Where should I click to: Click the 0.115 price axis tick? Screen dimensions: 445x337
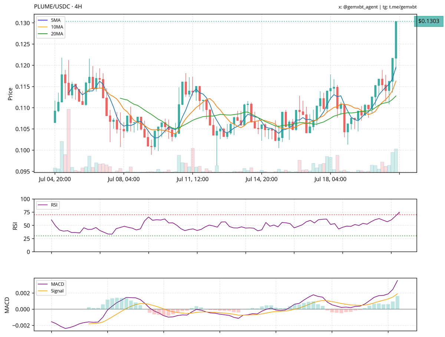point(23,86)
